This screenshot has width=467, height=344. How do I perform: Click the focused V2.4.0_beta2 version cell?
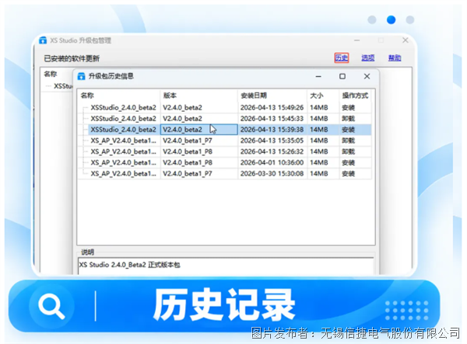point(199,130)
